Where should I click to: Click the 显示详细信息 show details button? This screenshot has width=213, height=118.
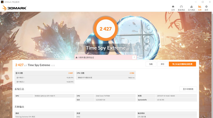188,89
